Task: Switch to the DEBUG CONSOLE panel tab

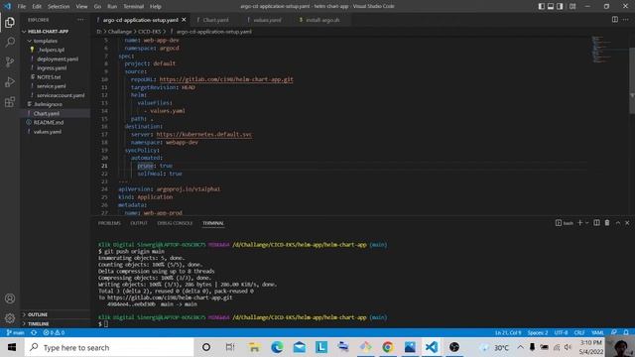Action: tap(175, 223)
